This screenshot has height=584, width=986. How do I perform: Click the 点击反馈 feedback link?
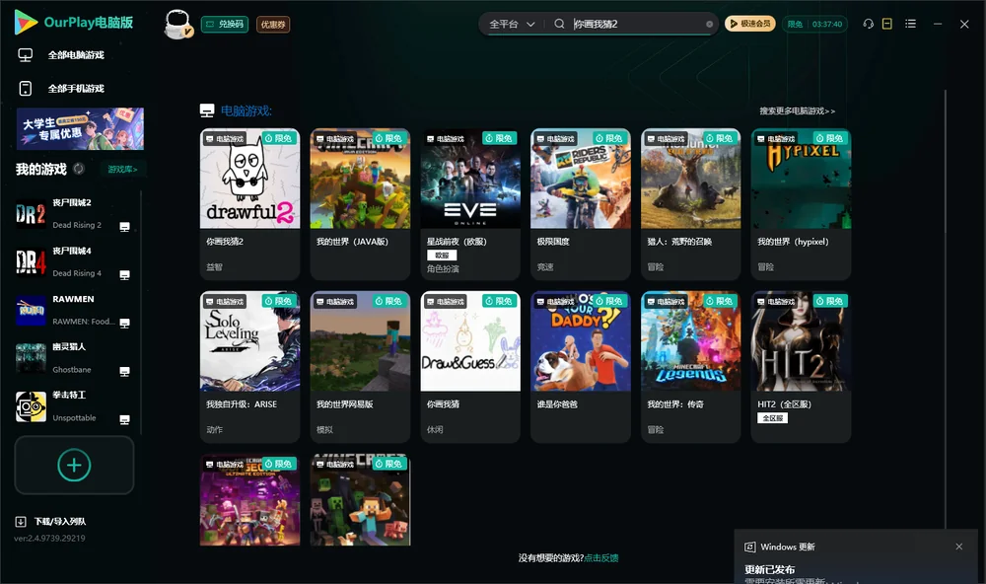click(601, 557)
